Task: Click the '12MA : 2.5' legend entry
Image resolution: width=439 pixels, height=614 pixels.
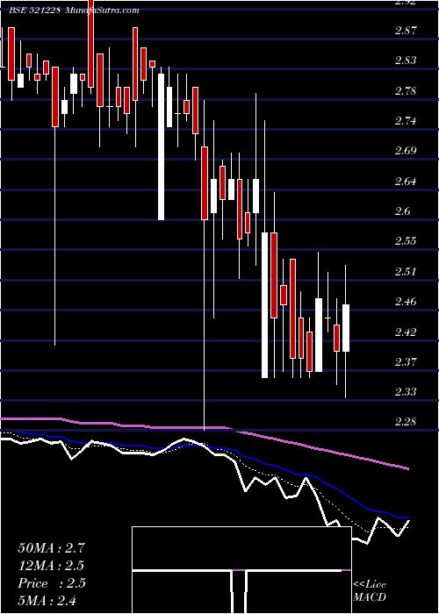Action: [x=51, y=566]
